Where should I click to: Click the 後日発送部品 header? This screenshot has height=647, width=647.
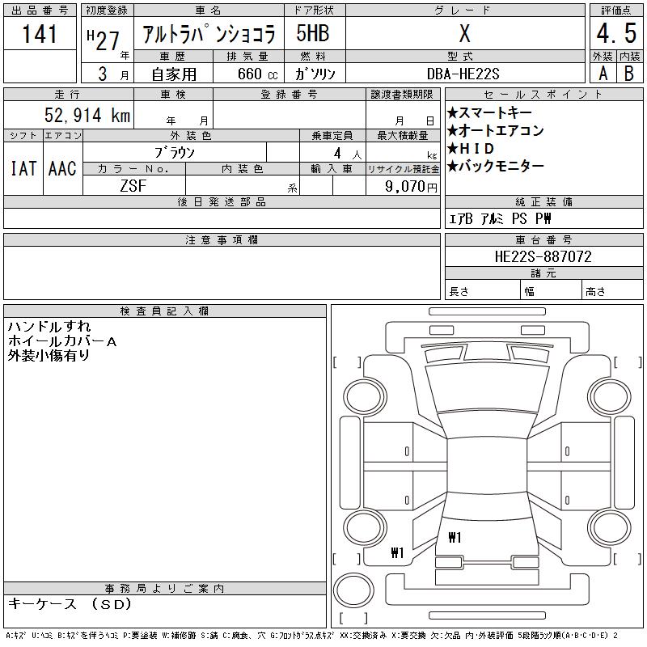[222, 201]
